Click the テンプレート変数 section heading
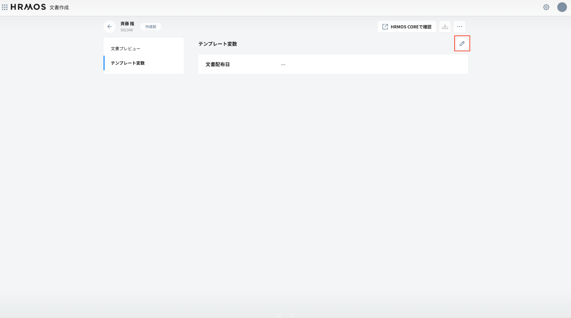 [x=218, y=44]
